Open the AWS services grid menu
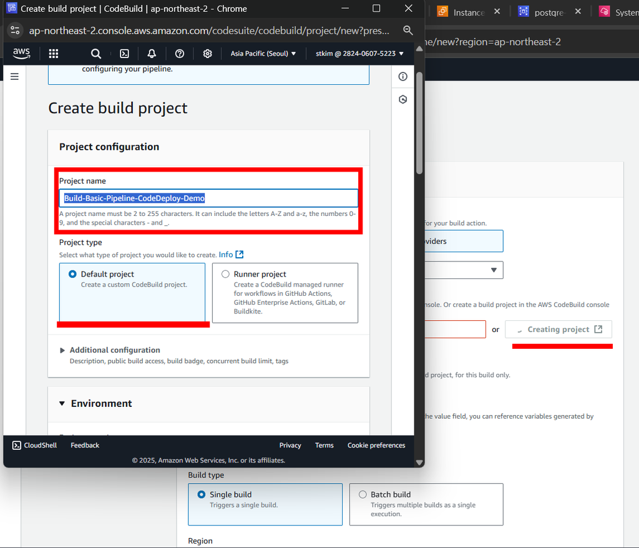This screenshot has height=548, width=639. coord(53,54)
